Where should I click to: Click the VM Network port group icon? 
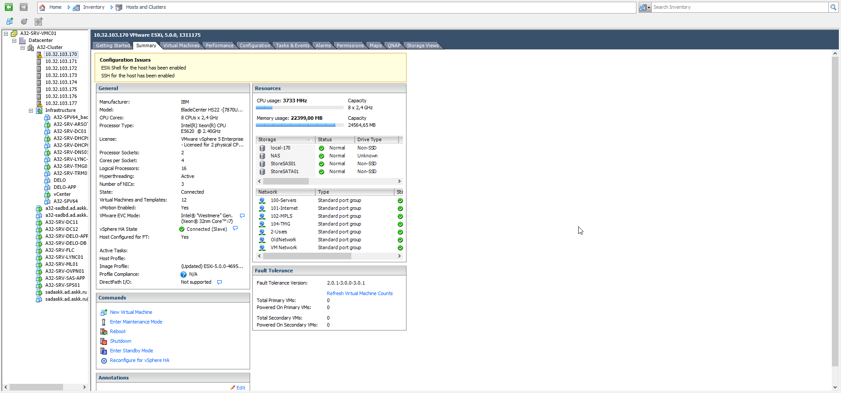(262, 248)
